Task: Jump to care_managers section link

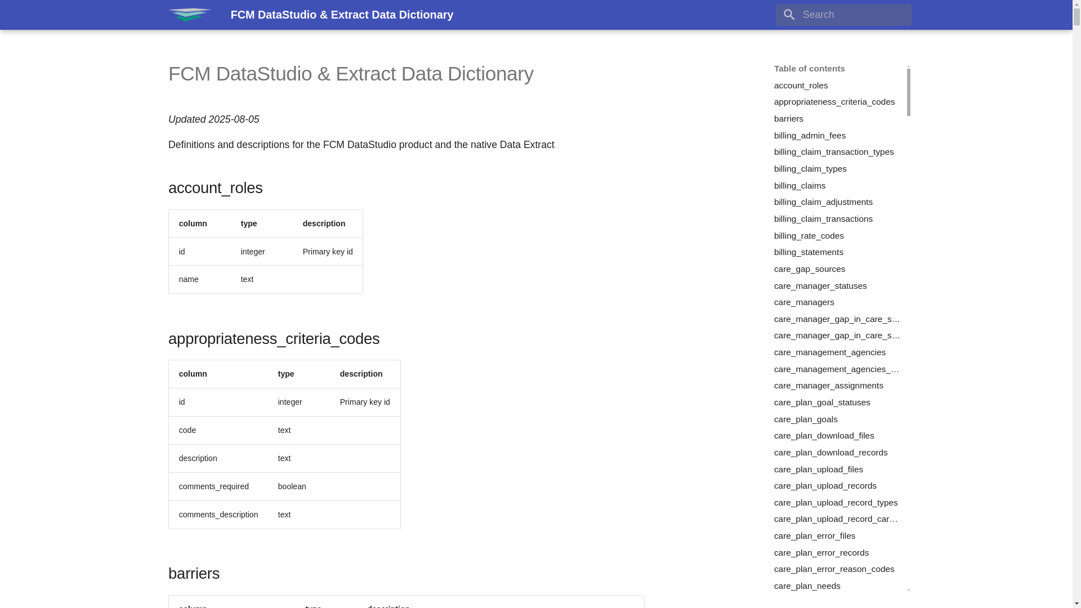Action: [x=803, y=302]
